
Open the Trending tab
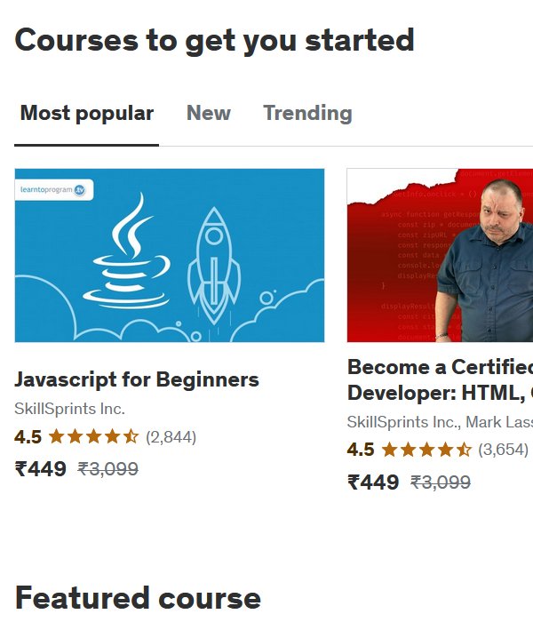(307, 113)
